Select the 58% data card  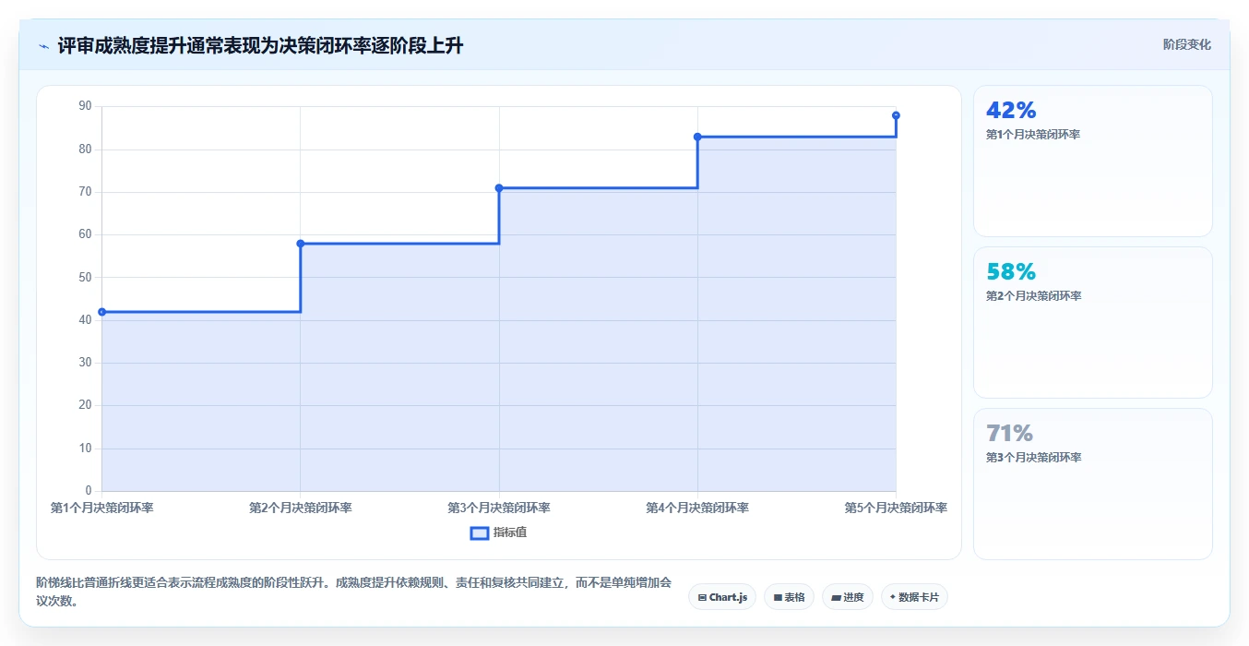(x=1093, y=322)
